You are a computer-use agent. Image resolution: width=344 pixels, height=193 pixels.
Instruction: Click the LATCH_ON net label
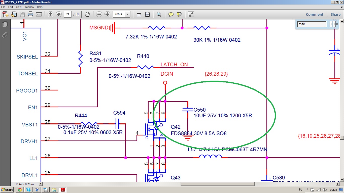174,65
